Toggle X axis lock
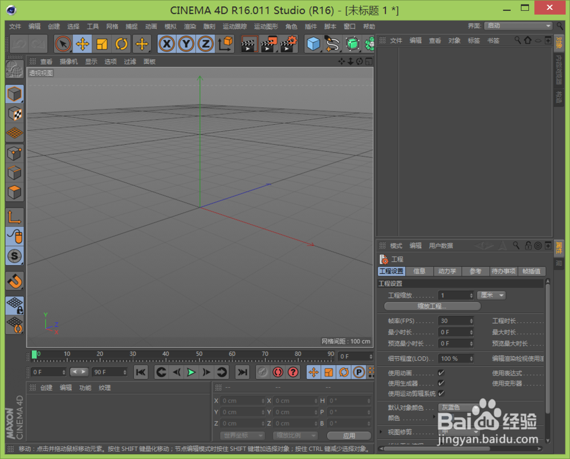The width and height of the screenshot is (570, 459). (167, 44)
